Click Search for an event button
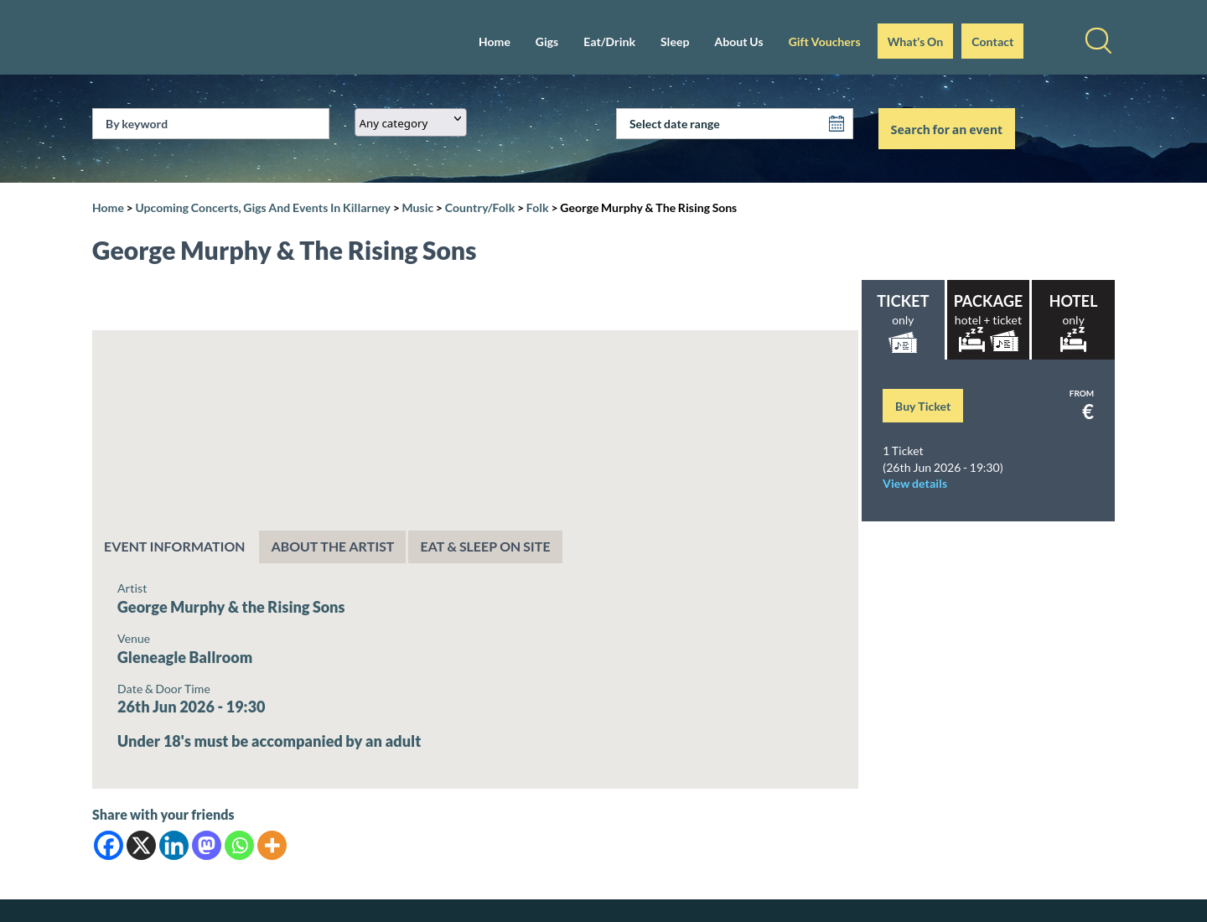1207x922 pixels. [x=946, y=129]
